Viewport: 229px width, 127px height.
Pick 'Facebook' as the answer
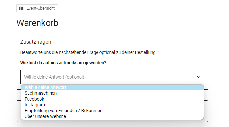(x=112, y=99)
